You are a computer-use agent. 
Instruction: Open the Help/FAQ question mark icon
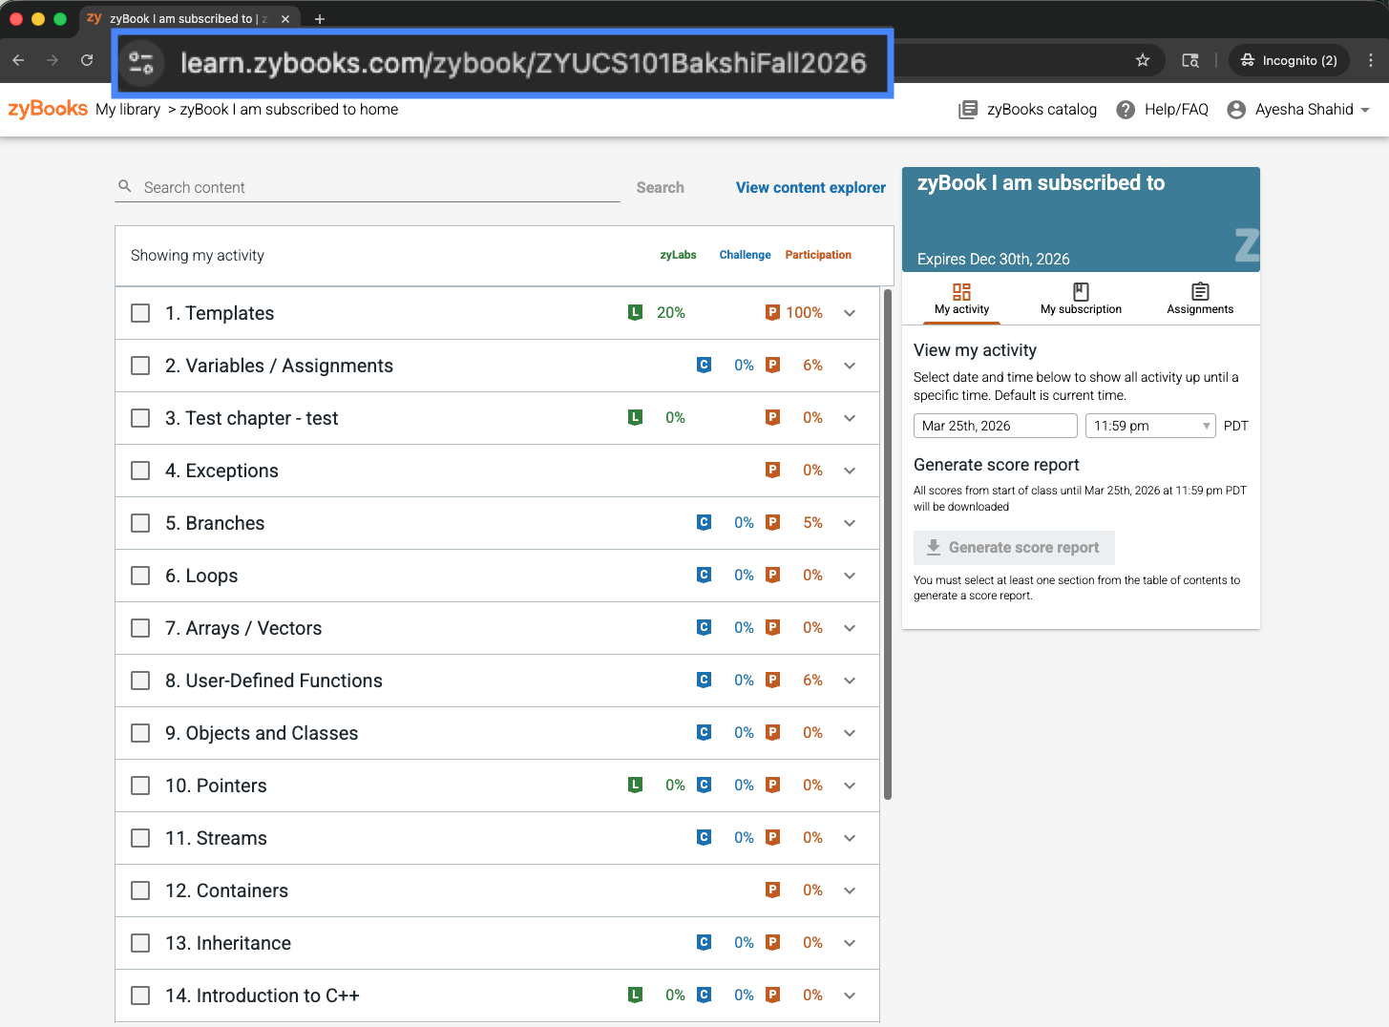1126,110
